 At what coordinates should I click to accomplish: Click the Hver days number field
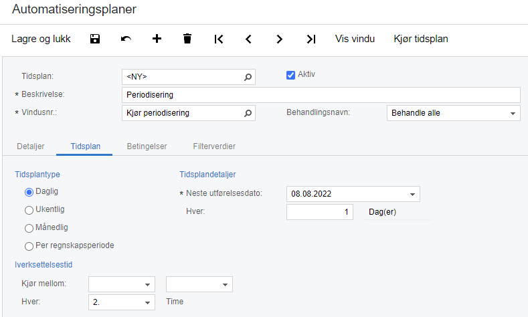click(320, 212)
